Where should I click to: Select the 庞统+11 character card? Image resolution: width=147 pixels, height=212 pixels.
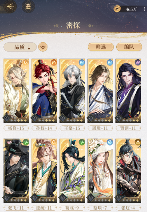(44, 171)
